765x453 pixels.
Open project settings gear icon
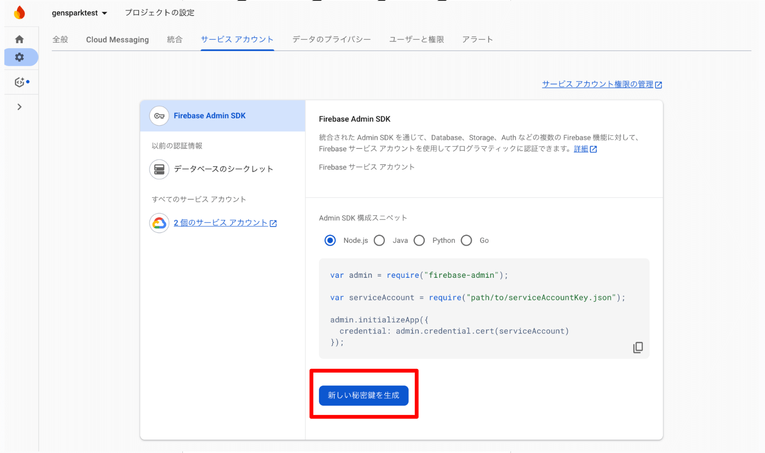20,57
